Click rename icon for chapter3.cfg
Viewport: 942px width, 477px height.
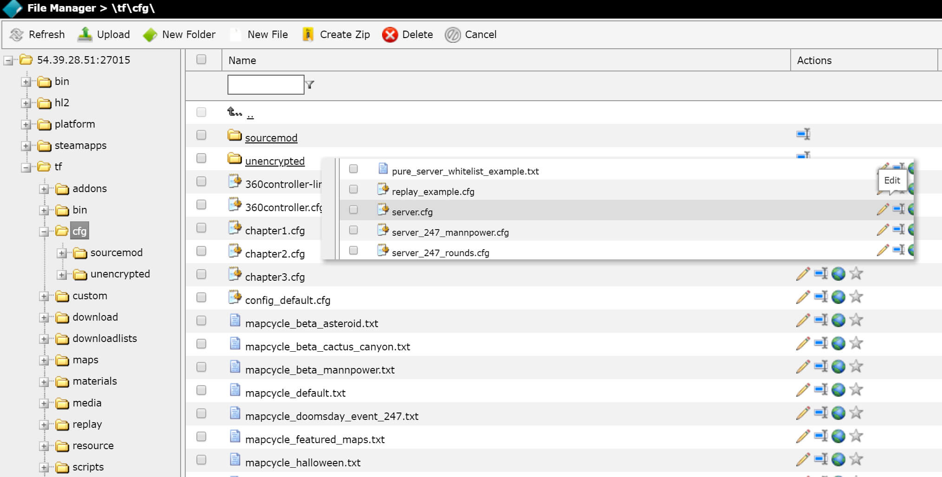[821, 273]
